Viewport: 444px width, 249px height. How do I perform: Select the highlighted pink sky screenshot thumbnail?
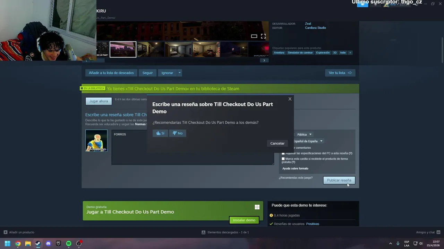(x=123, y=49)
